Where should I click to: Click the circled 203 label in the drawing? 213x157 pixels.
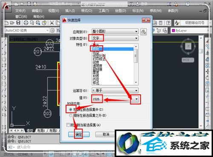pyautogui.click(x=47, y=113)
